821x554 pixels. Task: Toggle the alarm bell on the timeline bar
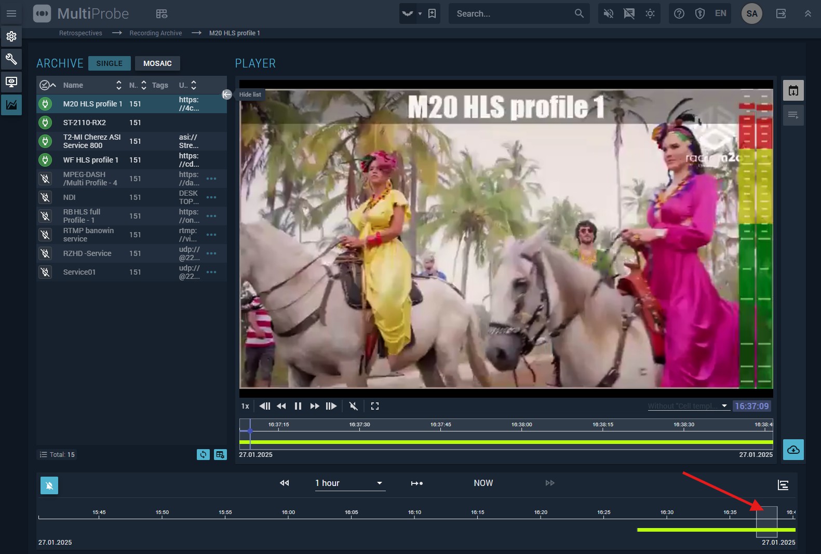coord(49,485)
